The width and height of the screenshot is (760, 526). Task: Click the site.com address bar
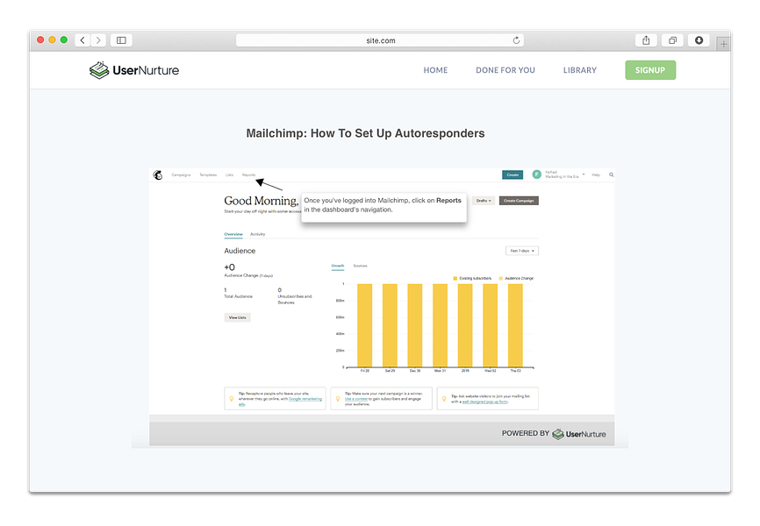380,40
